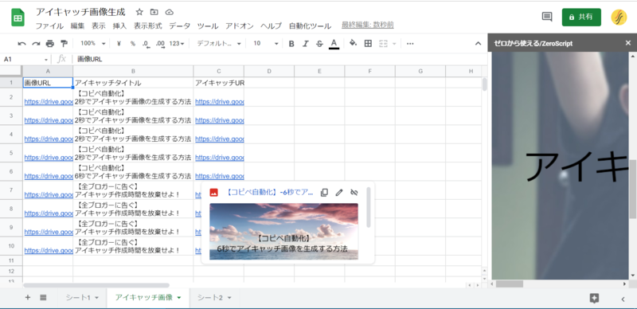This screenshot has height=309, width=637.
Task: Open the アイキャッチ画像 tab dropdown arrow
Action: 179,298
